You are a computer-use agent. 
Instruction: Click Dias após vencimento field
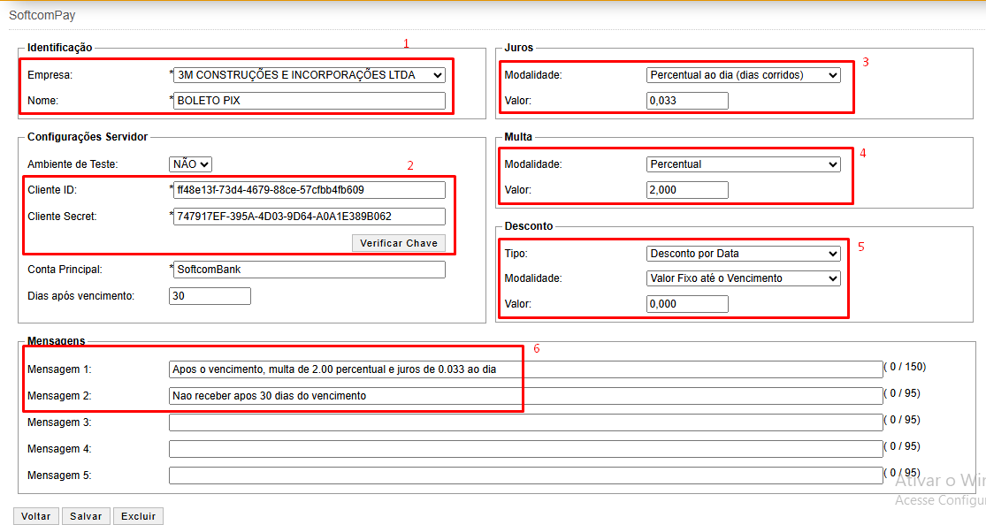(210, 296)
